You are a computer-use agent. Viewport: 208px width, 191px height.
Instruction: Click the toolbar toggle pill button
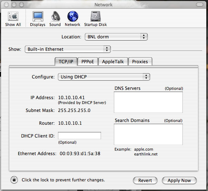pyautogui.click(x=199, y=4)
